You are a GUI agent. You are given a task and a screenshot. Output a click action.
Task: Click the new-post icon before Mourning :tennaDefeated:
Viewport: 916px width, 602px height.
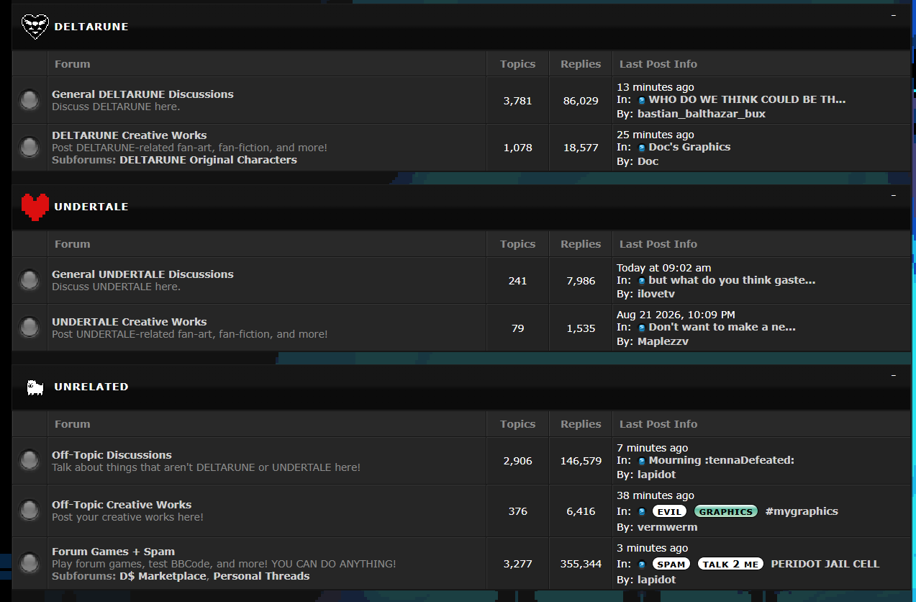pos(642,461)
